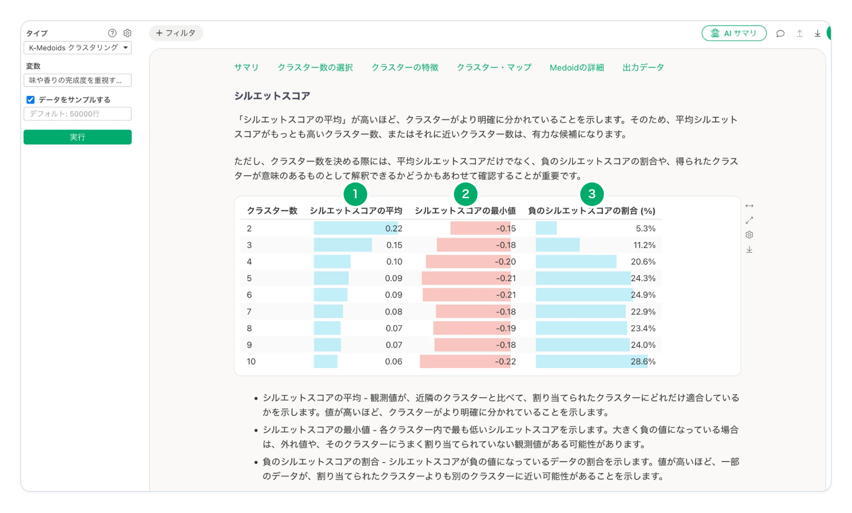Click the クラスター数 column header
This screenshot has width=852, height=513.
272,211
